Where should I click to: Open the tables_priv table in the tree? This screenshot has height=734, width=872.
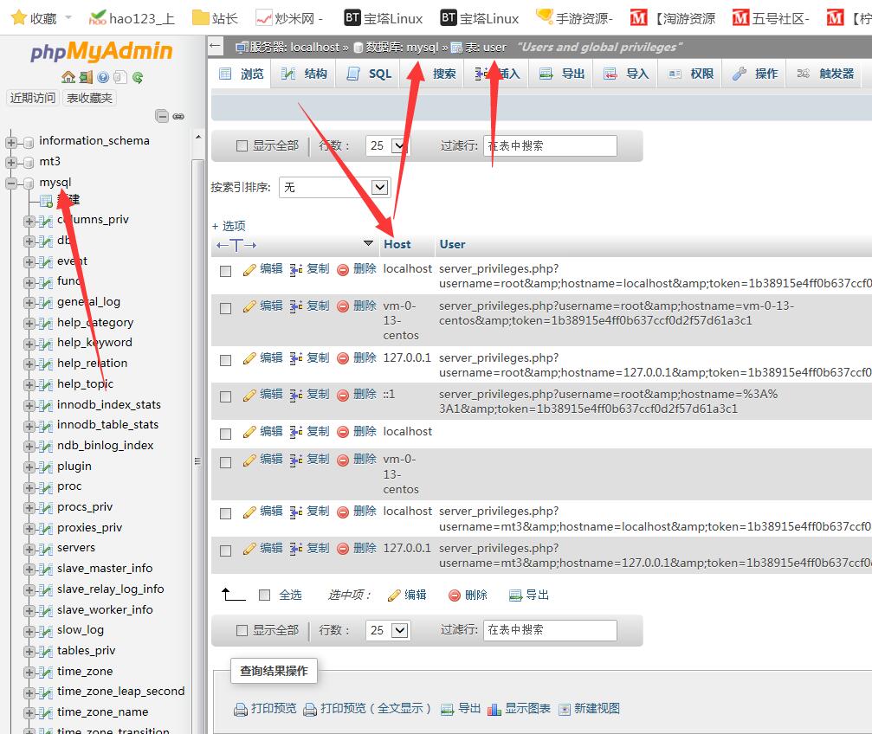86,651
